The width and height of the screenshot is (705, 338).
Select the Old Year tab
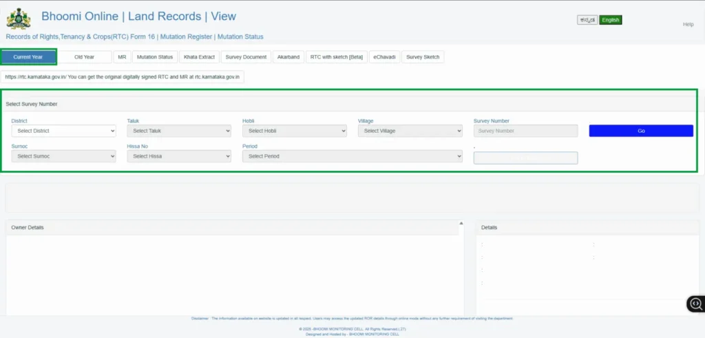coord(85,57)
